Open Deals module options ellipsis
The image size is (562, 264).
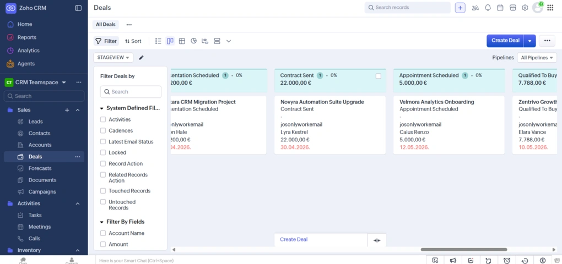coord(78,157)
